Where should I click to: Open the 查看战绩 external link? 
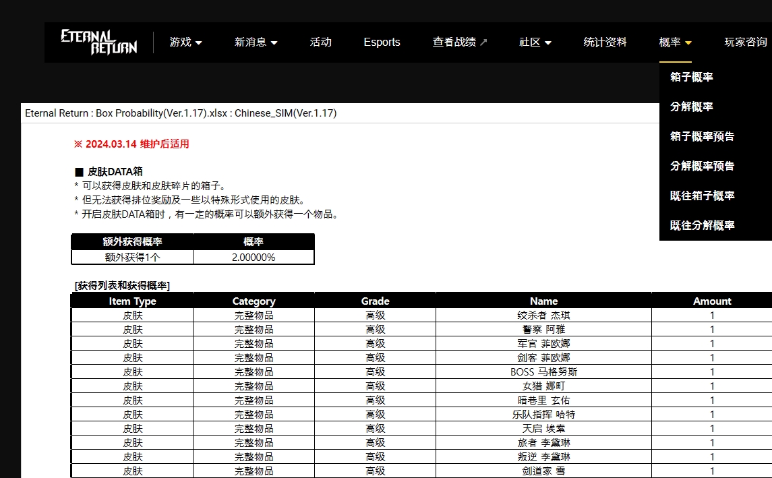click(x=459, y=42)
